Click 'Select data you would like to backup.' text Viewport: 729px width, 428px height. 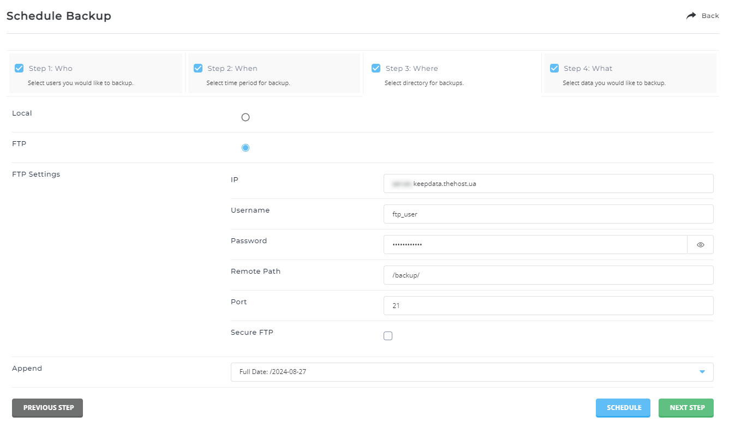[x=614, y=83]
